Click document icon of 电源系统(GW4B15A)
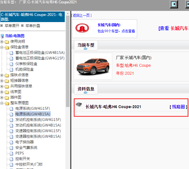The width and height of the screenshot is (189, 169). 11,114
